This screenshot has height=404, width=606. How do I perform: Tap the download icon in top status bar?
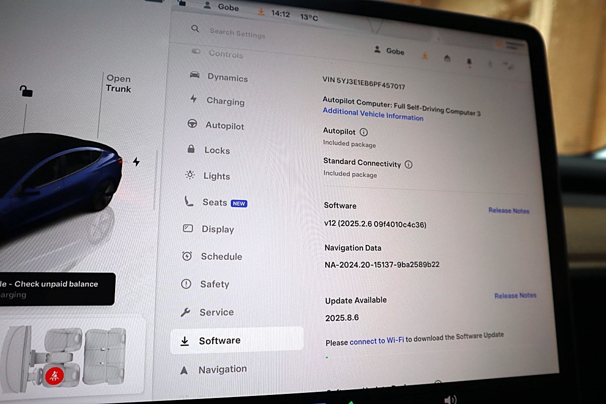point(261,11)
